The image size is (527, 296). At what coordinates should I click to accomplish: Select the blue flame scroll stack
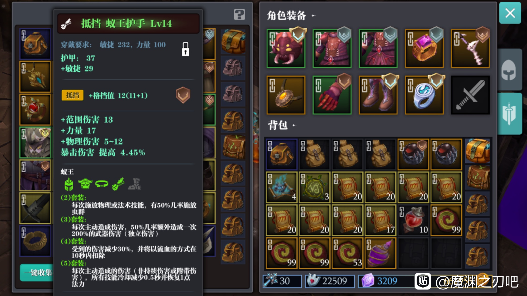(x=282, y=187)
